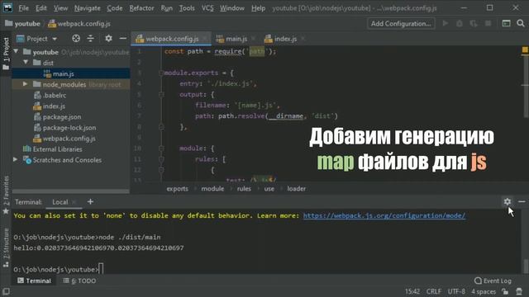Click the 'exports' code breadcrumb
The width and height of the screenshot is (529, 297).
pos(177,189)
